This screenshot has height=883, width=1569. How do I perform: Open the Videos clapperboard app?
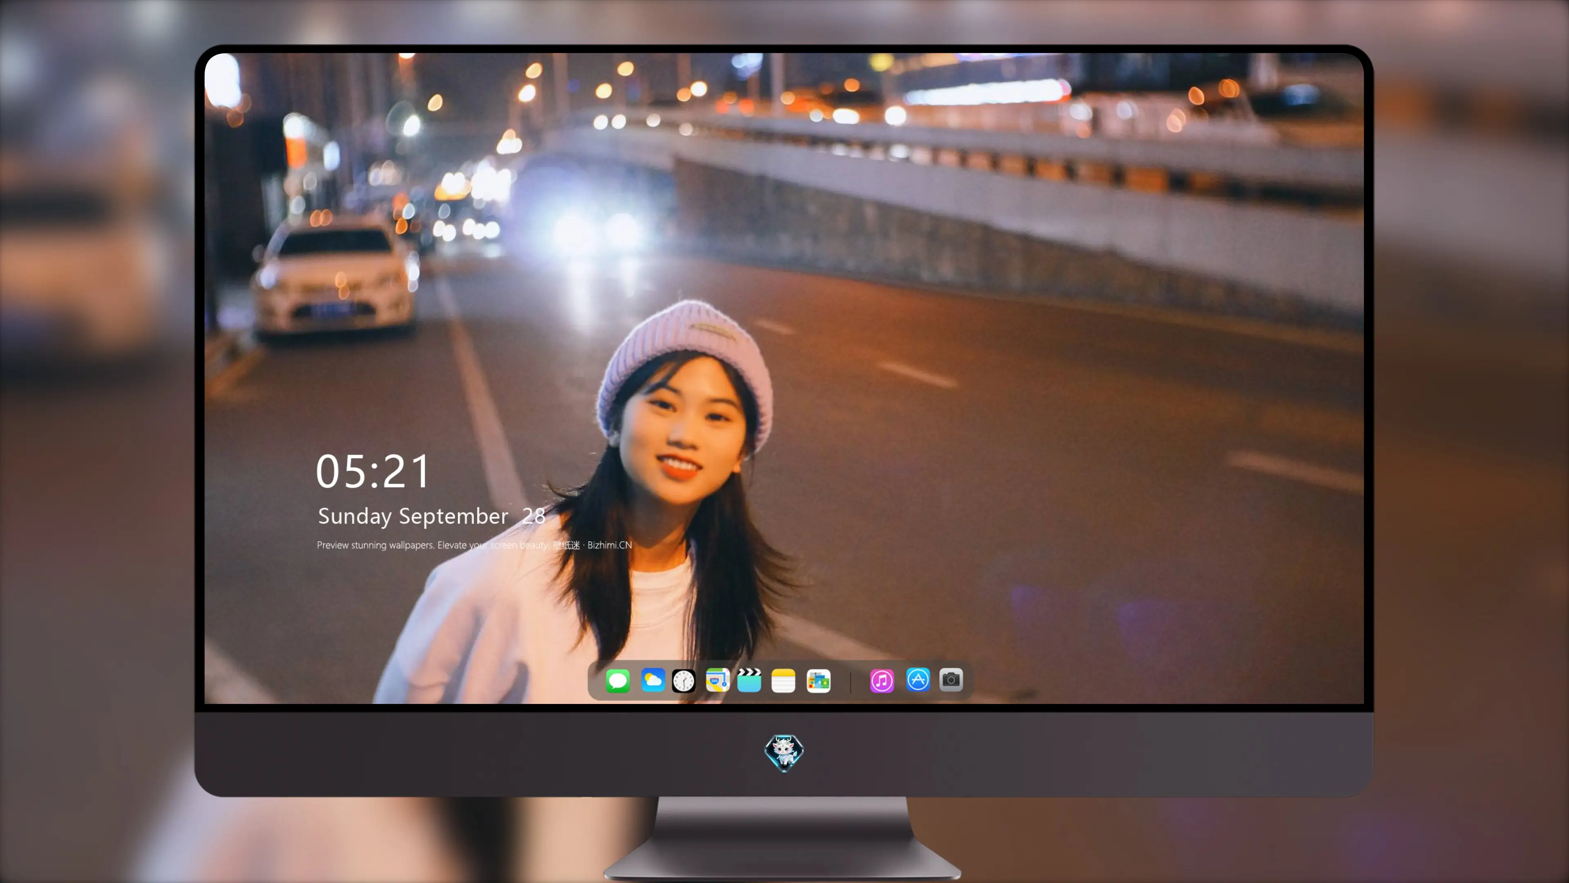click(749, 681)
